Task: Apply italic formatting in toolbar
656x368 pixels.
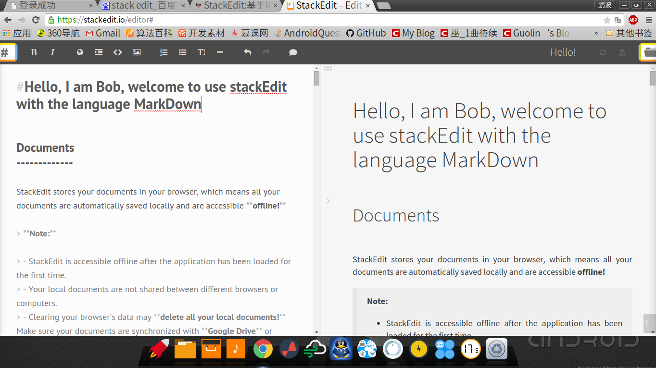Action: click(x=53, y=52)
